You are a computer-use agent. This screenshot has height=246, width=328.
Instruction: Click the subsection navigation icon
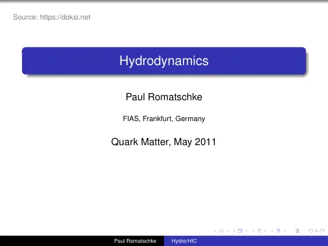[260, 230]
